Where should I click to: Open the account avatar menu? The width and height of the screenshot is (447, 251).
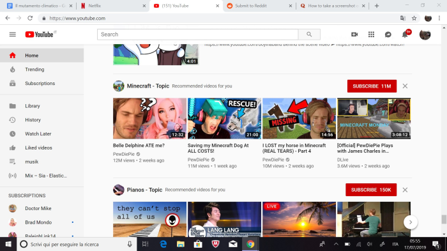tap(425, 34)
